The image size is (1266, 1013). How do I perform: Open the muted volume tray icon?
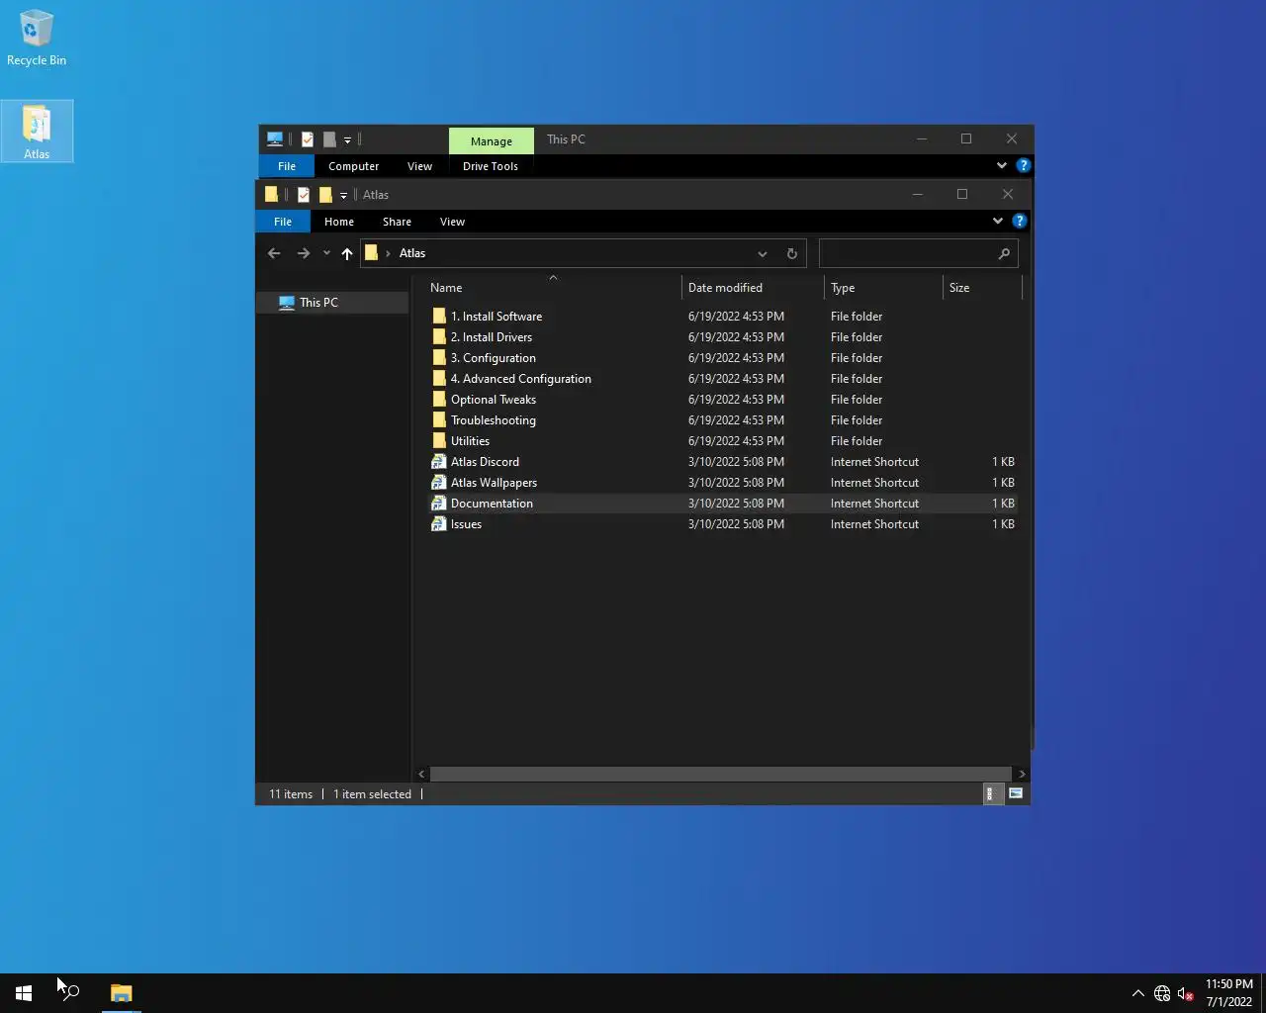pyautogui.click(x=1185, y=993)
